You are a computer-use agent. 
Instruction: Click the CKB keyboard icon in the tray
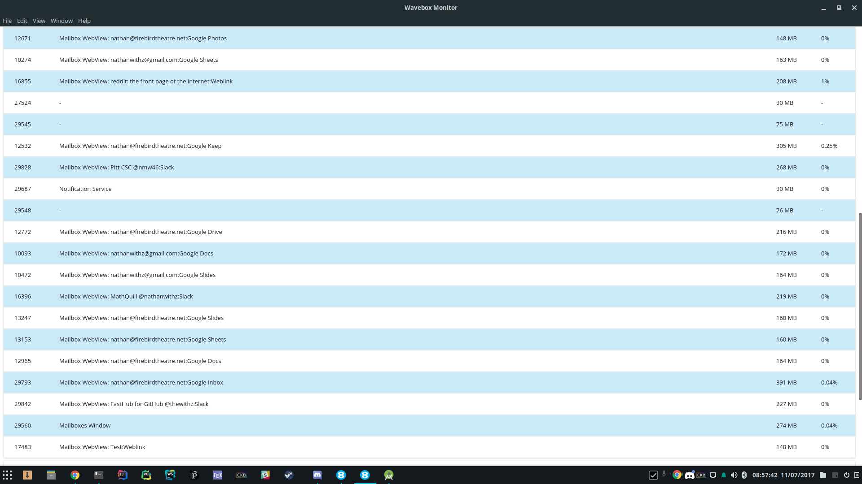point(701,475)
